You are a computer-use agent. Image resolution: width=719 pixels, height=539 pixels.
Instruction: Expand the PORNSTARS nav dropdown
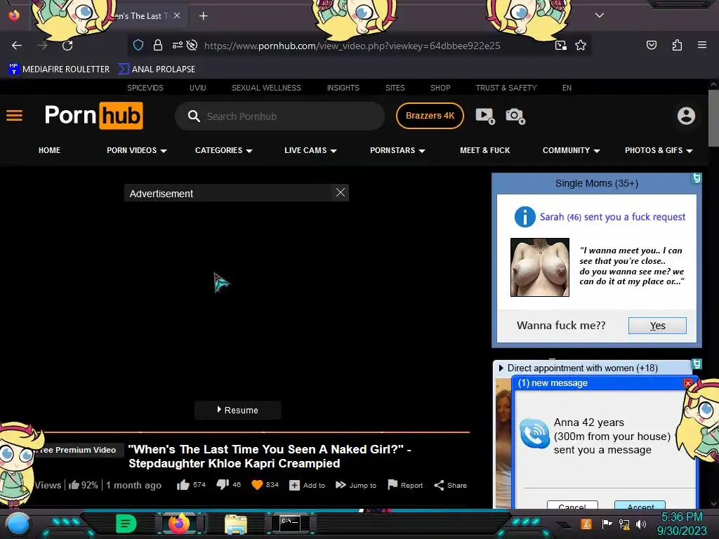[397, 150]
